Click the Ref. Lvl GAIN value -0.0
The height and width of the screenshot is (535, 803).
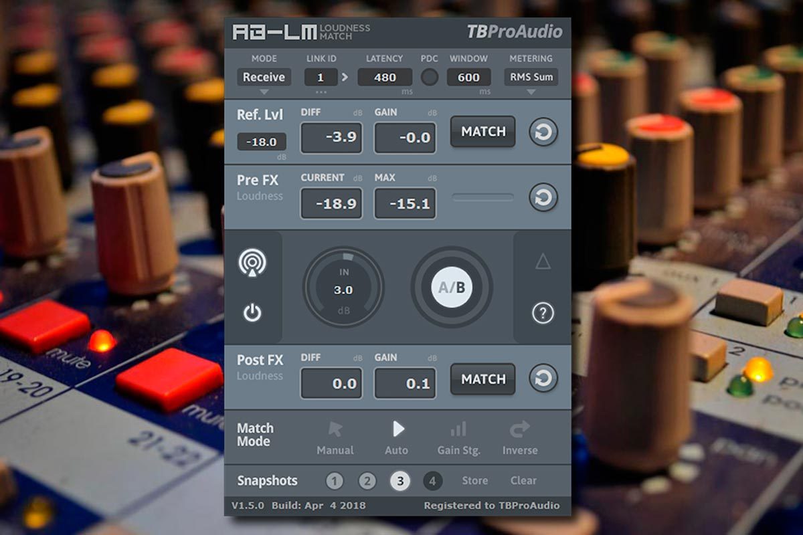pos(405,137)
